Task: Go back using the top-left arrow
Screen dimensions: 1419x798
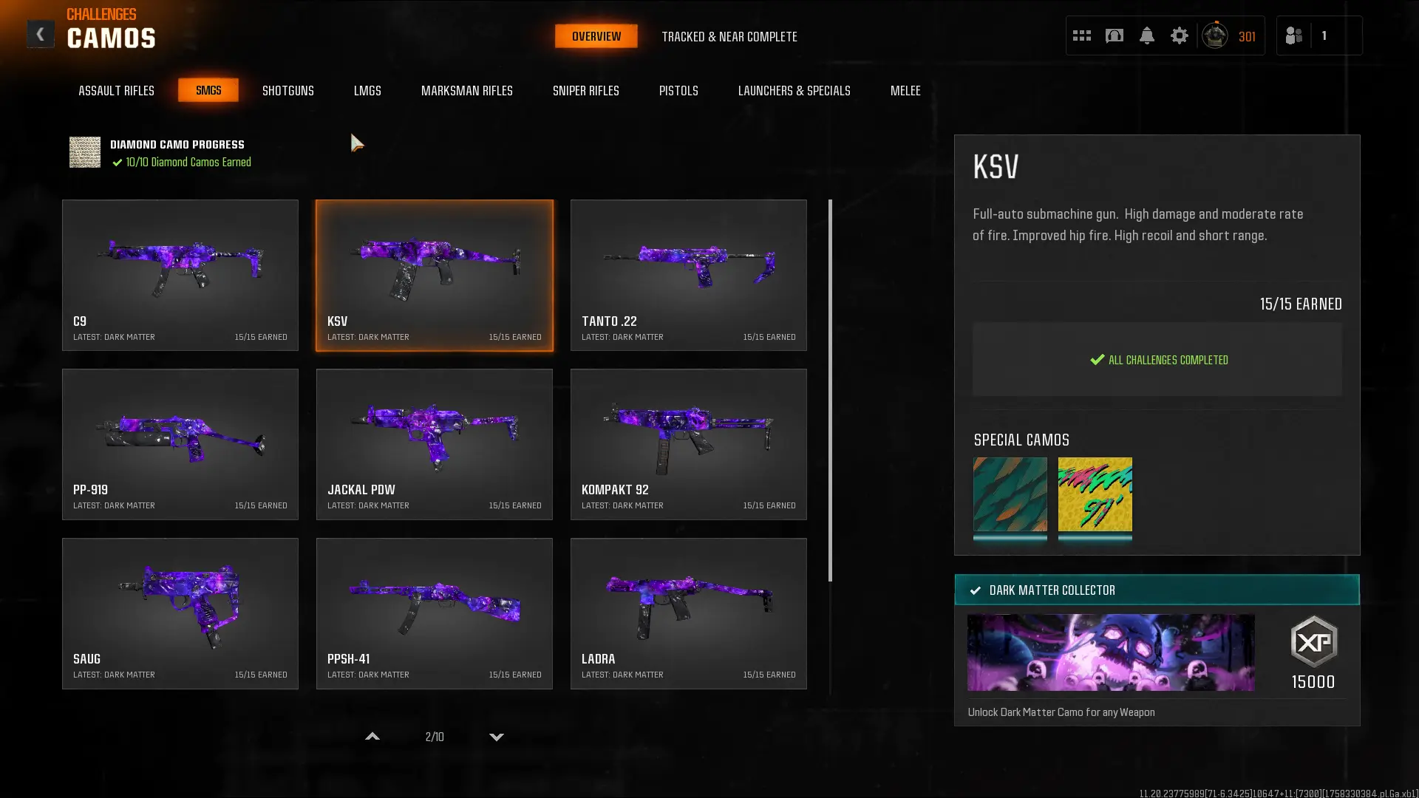Action: 40,34
